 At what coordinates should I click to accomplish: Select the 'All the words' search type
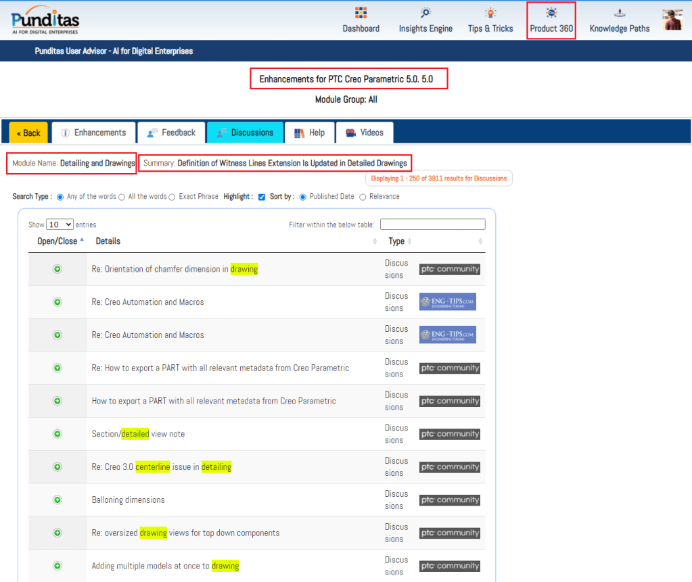click(122, 197)
